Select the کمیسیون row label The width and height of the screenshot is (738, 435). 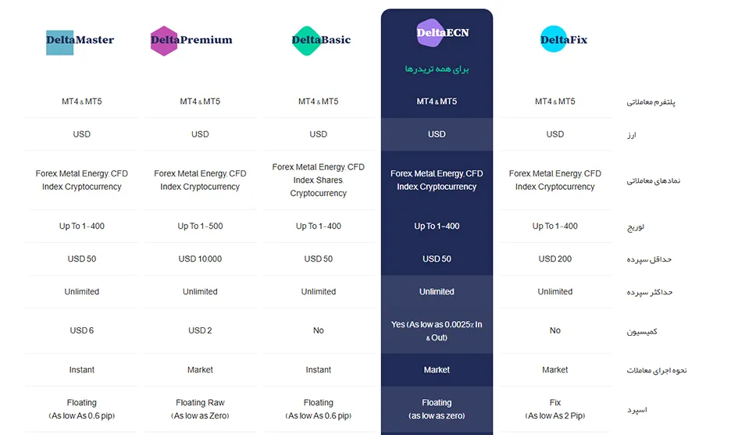click(641, 331)
